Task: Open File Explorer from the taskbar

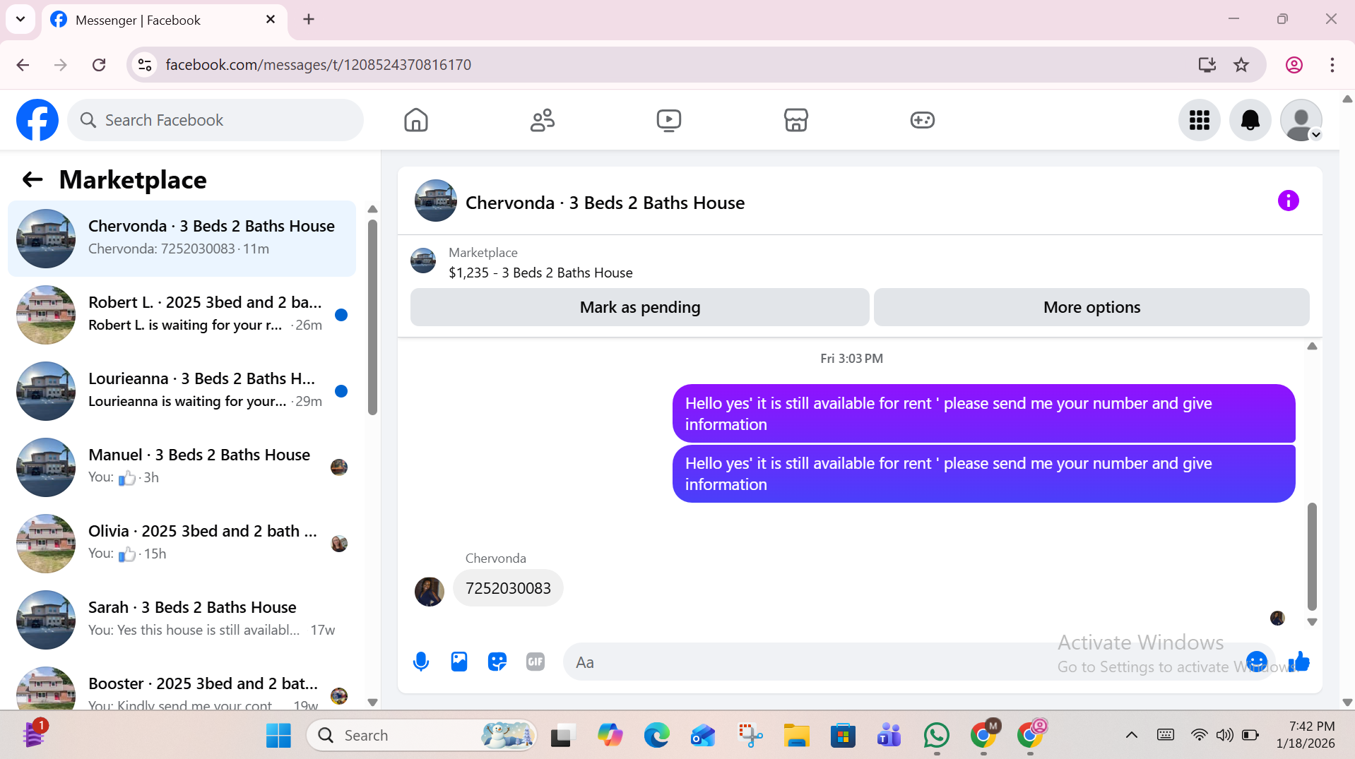Action: coord(796,735)
